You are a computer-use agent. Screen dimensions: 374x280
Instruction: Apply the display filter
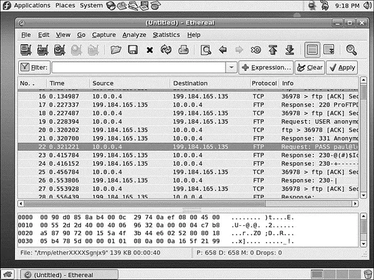(x=342, y=68)
